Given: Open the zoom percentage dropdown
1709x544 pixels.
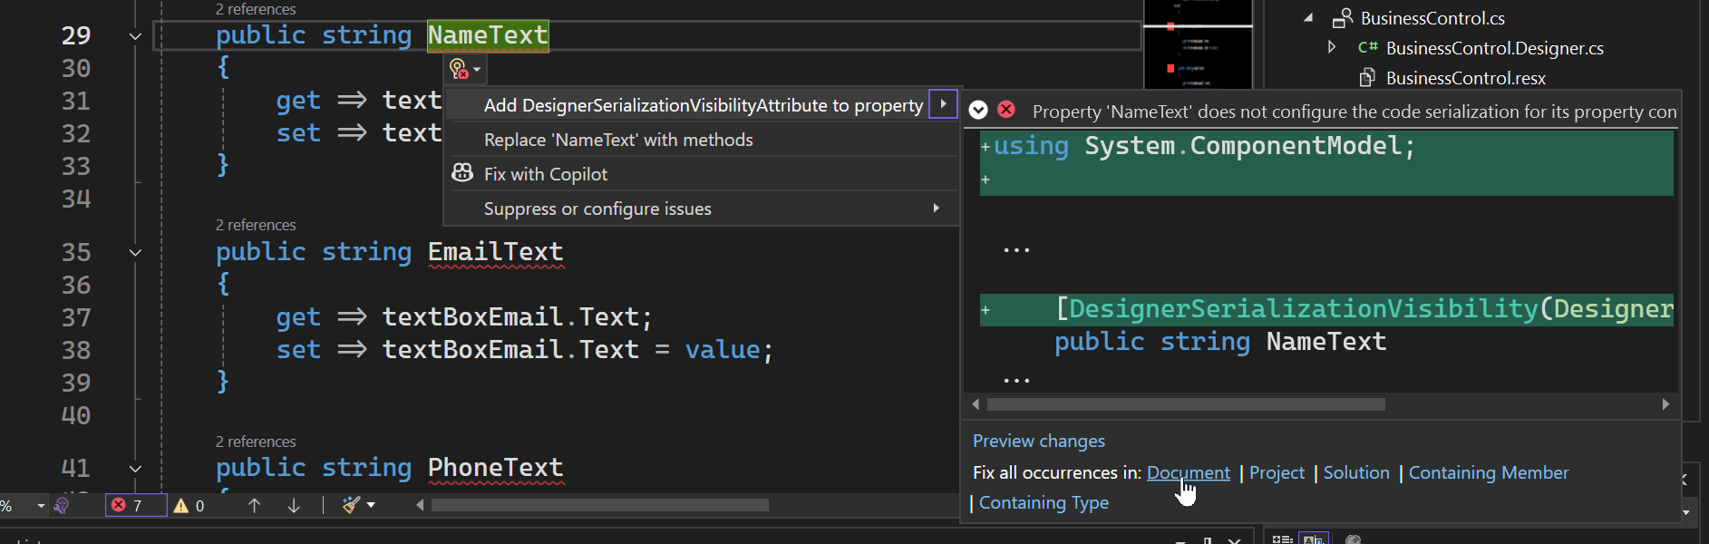Looking at the screenshot, I should 41,505.
